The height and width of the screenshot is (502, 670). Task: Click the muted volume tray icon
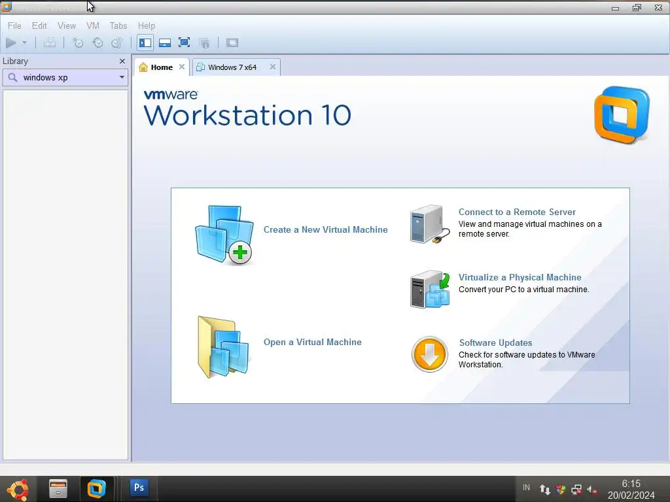pyautogui.click(x=591, y=490)
